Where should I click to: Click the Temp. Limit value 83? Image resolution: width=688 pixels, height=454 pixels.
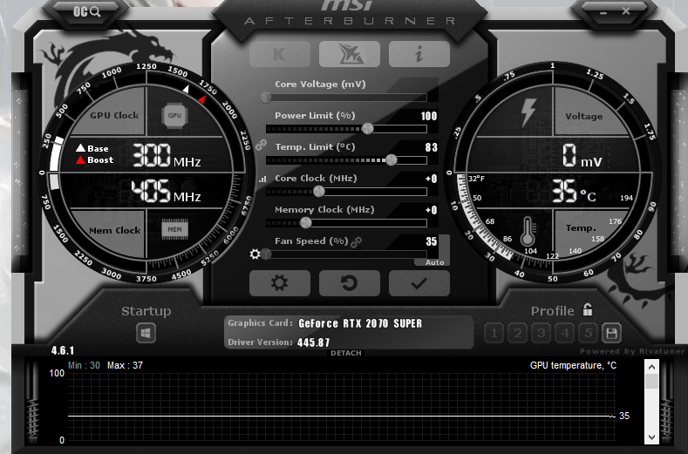[432, 147]
